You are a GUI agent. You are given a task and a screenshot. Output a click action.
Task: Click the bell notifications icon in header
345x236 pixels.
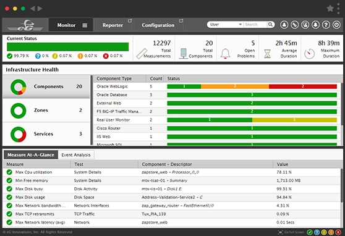click(315, 25)
